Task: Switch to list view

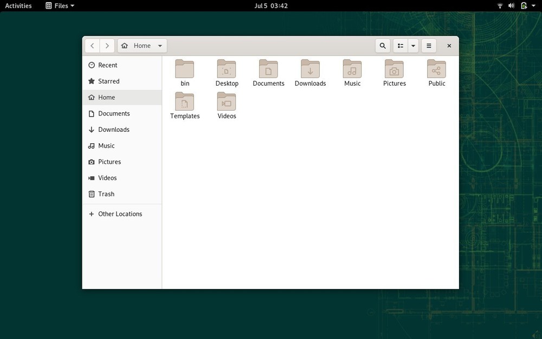Action: pyautogui.click(x=400, y=46)
